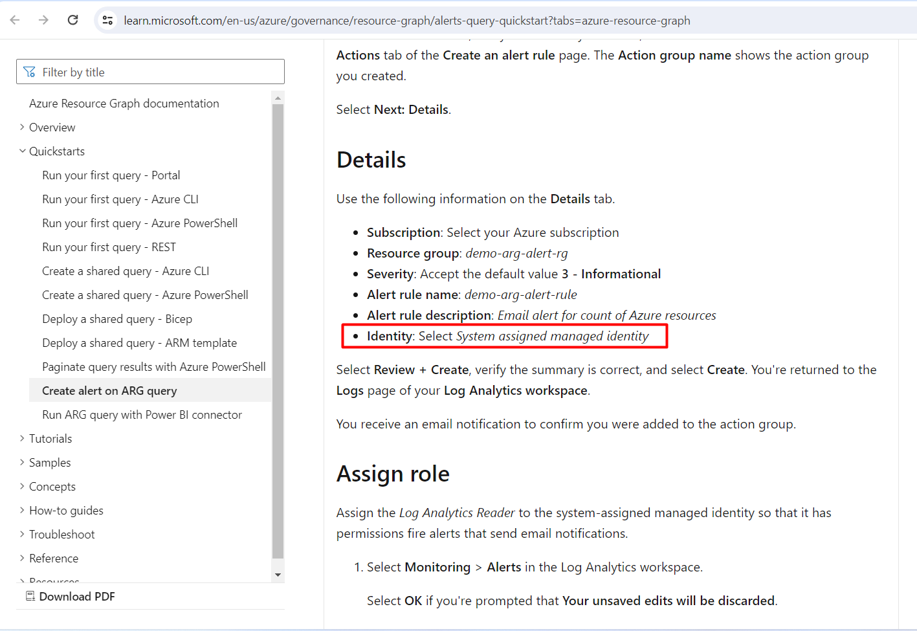Click the Details section heading
Screen dimensions: 917x631
click(371, 160)
